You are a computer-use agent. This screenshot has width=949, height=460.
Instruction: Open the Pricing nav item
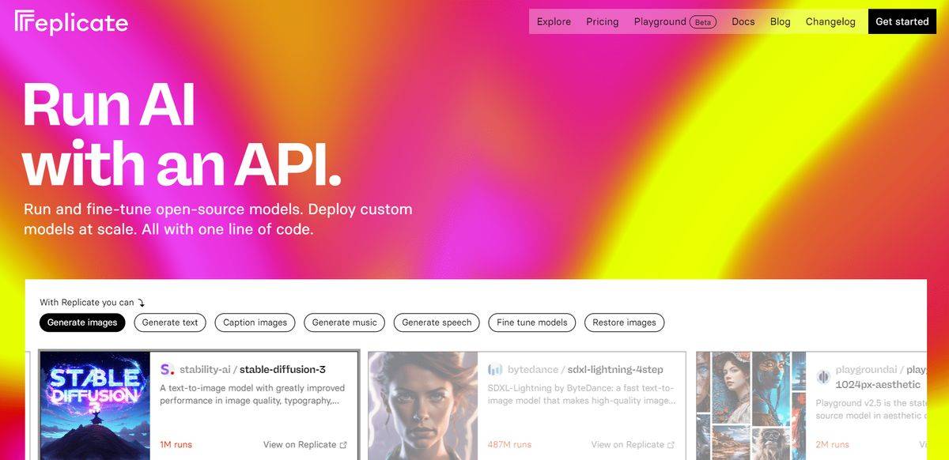(603, 22)
